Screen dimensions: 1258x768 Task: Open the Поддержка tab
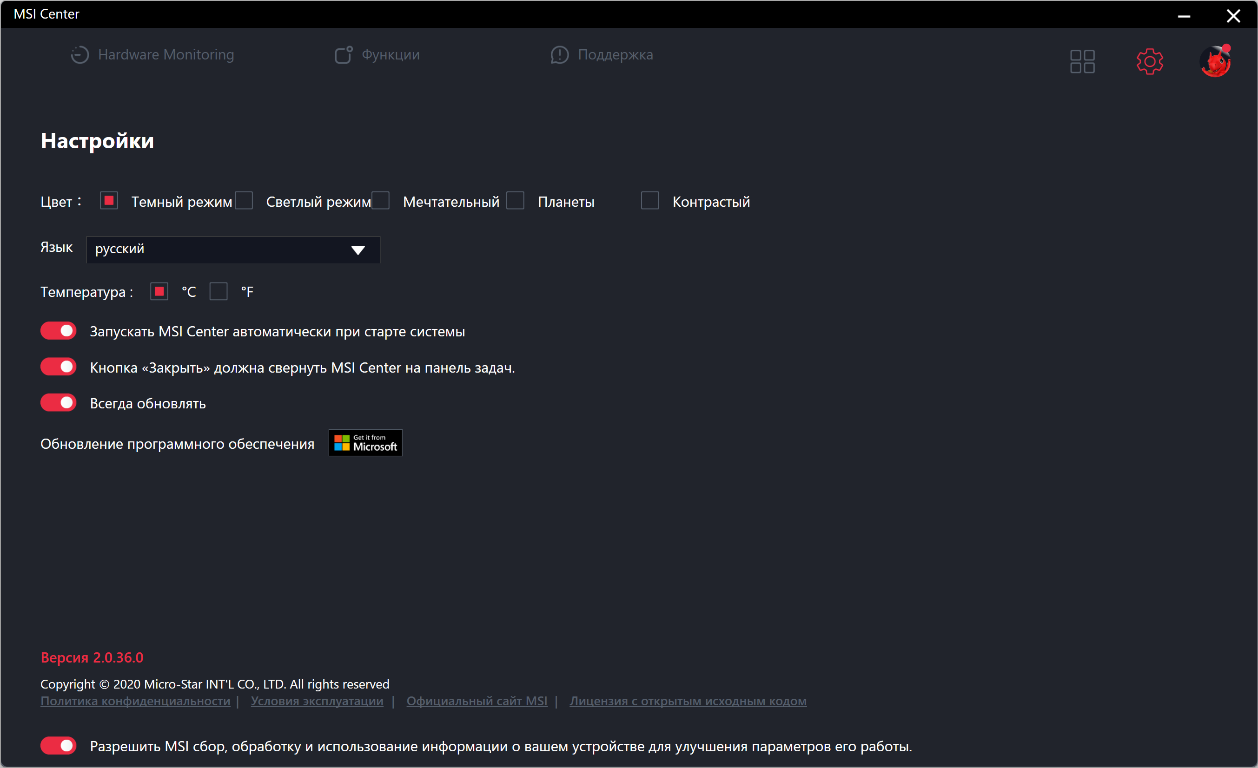(602, 55)
